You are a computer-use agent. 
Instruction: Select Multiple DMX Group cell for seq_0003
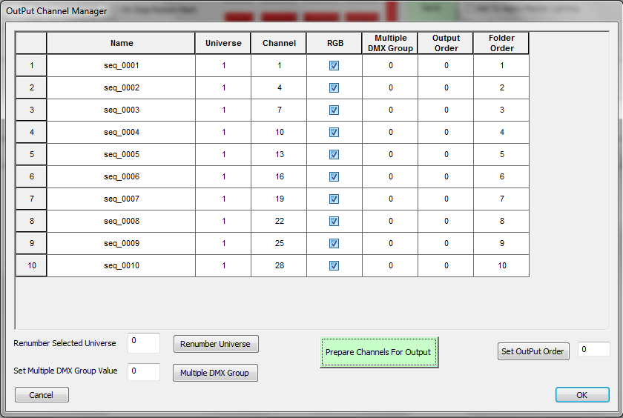coord(390,110)
